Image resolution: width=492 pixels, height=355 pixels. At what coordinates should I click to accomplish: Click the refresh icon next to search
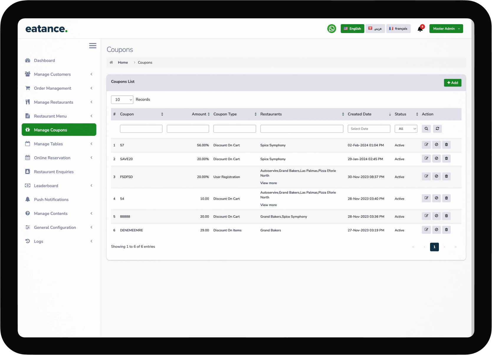coord(437,128)
